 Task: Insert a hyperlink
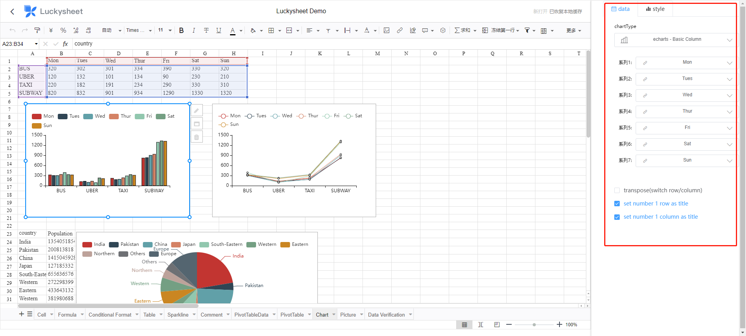pyautogui.click(x=399, y=30)
